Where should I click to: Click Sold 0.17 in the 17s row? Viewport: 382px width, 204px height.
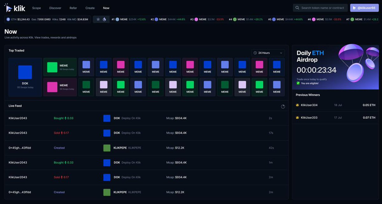click(x=61, y=133)
